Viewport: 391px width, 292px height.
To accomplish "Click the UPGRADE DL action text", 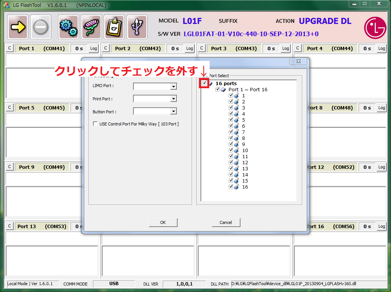I will (x=325, y=21).
